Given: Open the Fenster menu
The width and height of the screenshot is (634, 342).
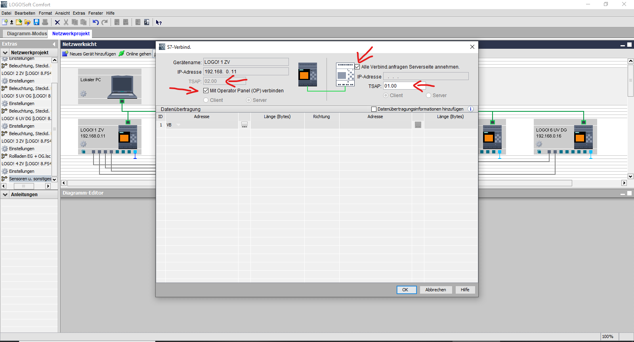Looking at the screenshot, I should pos(96,13).
